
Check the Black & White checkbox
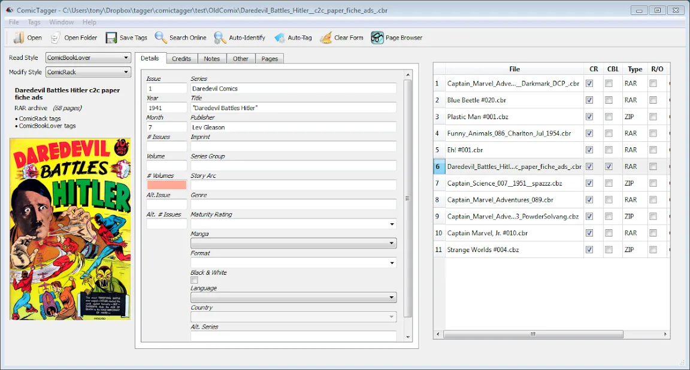[x=194, y=280]
